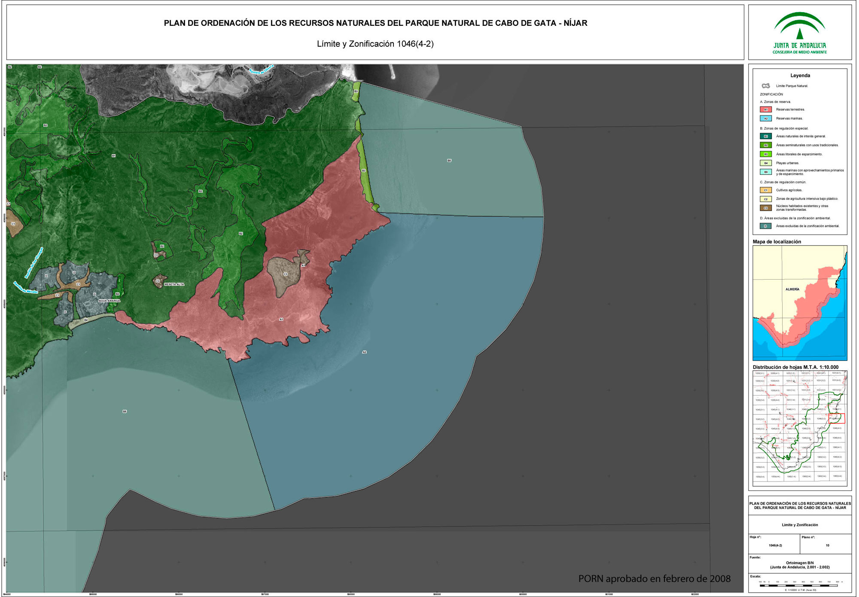Click 'Reservas marinas.' legend label
The height and width of the screenshot is (597, 859).
[x=789, y=119]
